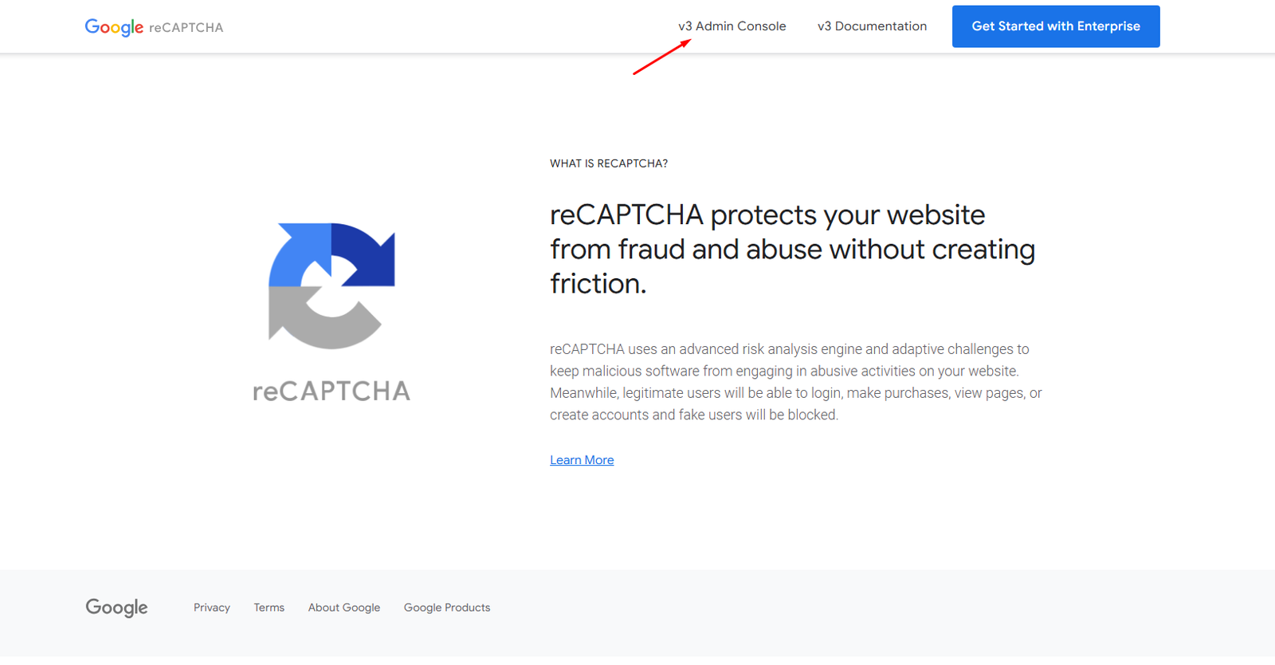Click the Google reCAPTCHA header logo
This screenshot has height=665, width=1275.
point(154,27)
